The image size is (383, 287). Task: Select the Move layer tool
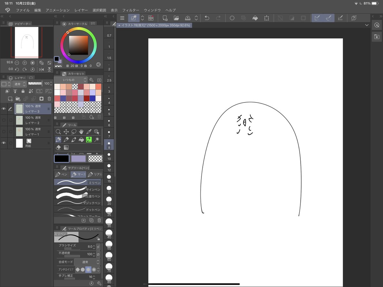click(x=66, y=132)
